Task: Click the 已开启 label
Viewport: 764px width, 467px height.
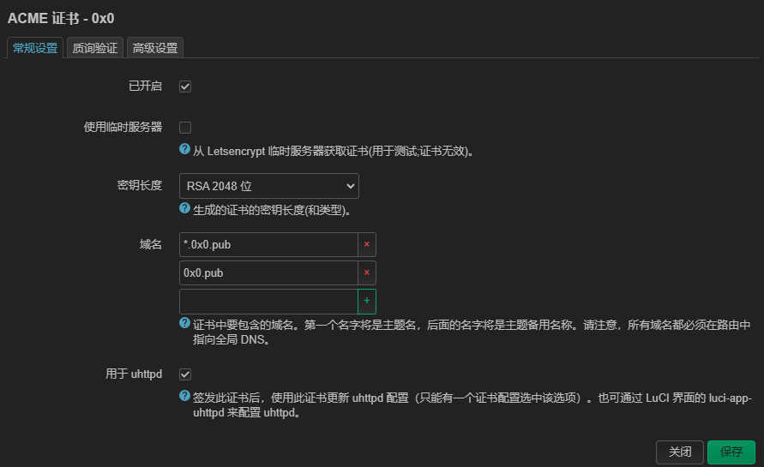Action: tap(145, 87)
